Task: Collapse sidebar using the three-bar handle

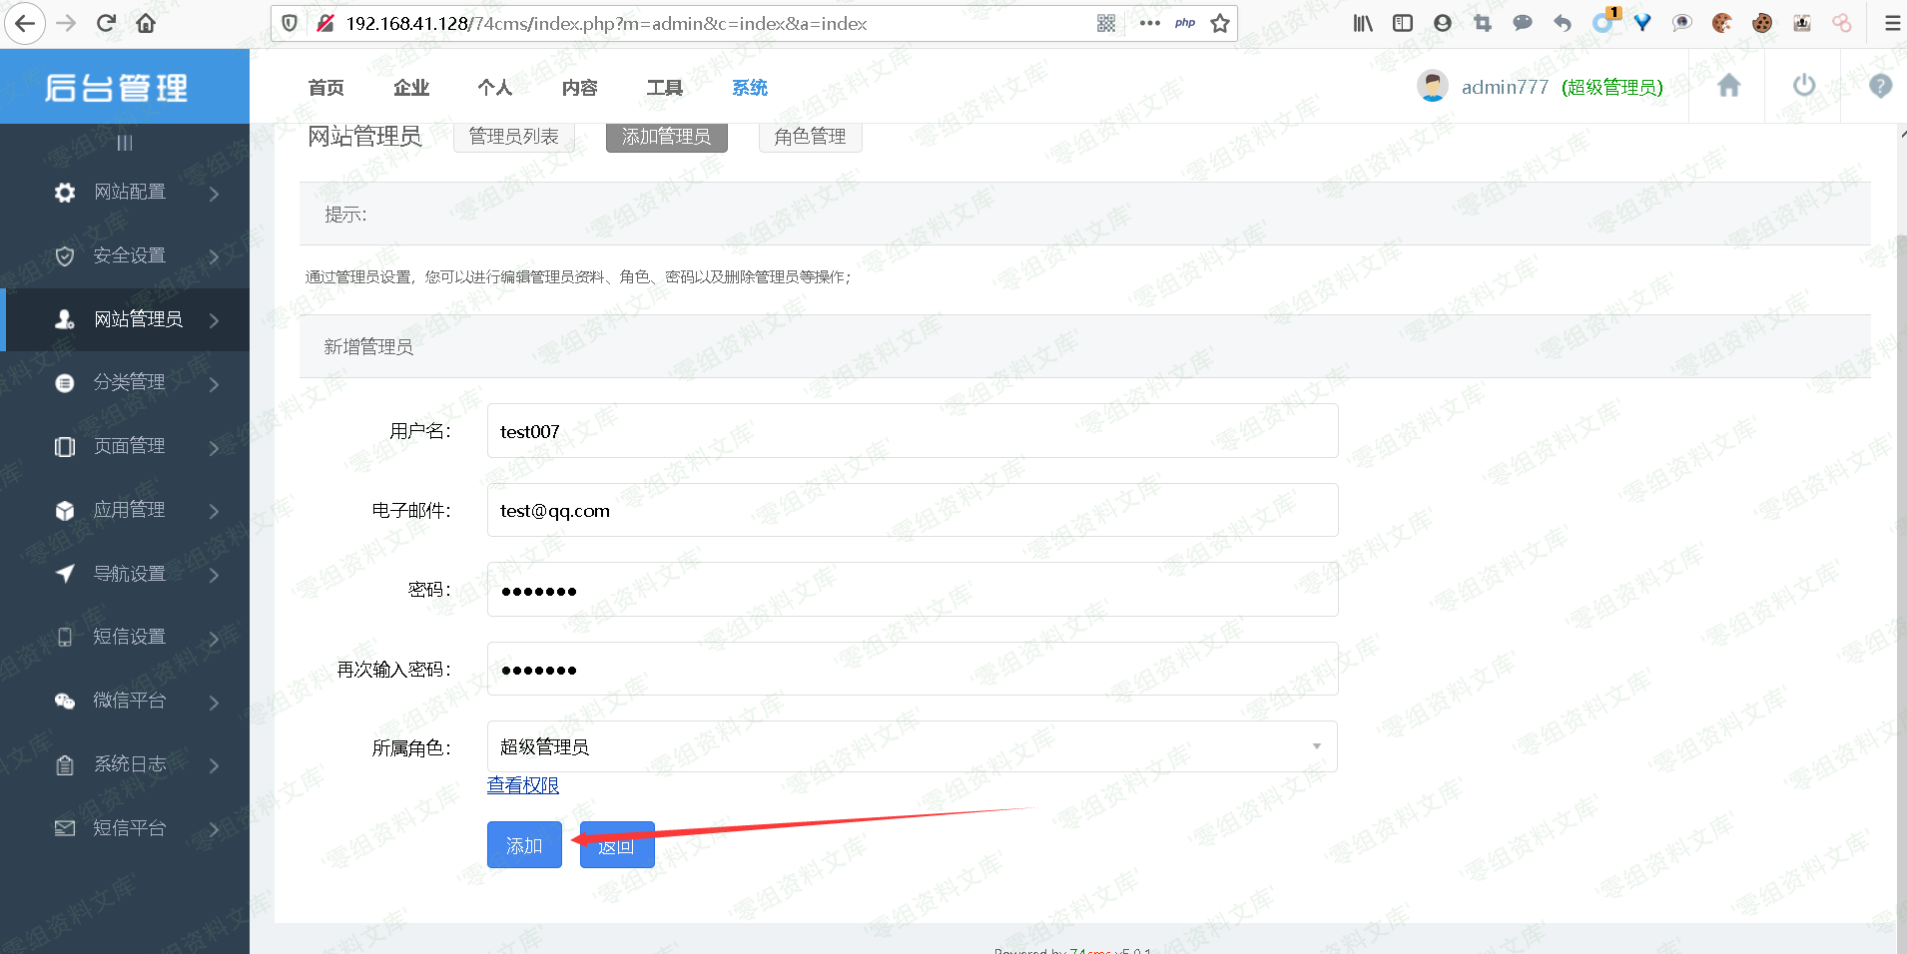Action: coord(125,143)
